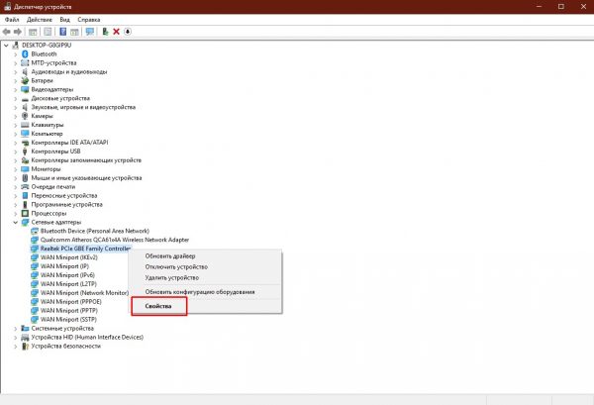Click the Контроллеры USB icon

click(x=25, y=152)
